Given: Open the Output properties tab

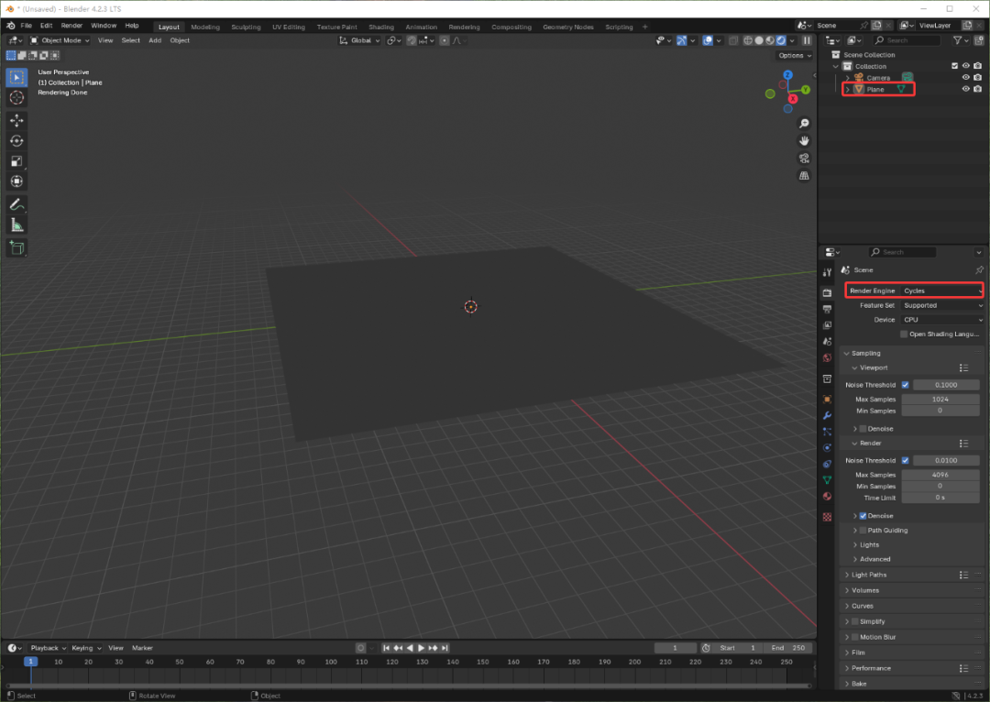Looking at the screenshot, I should click(x=827, y=309).
